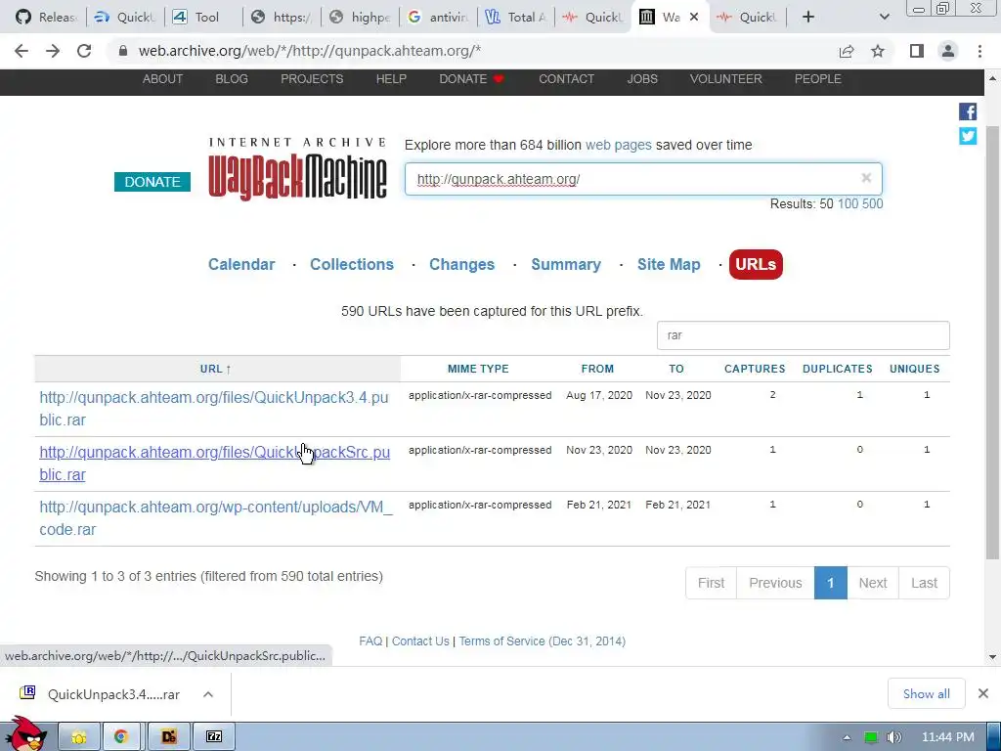Bookmark this page with star icon
The width and height of the screenshot is (1001, 751).
(x=878, y=51)
